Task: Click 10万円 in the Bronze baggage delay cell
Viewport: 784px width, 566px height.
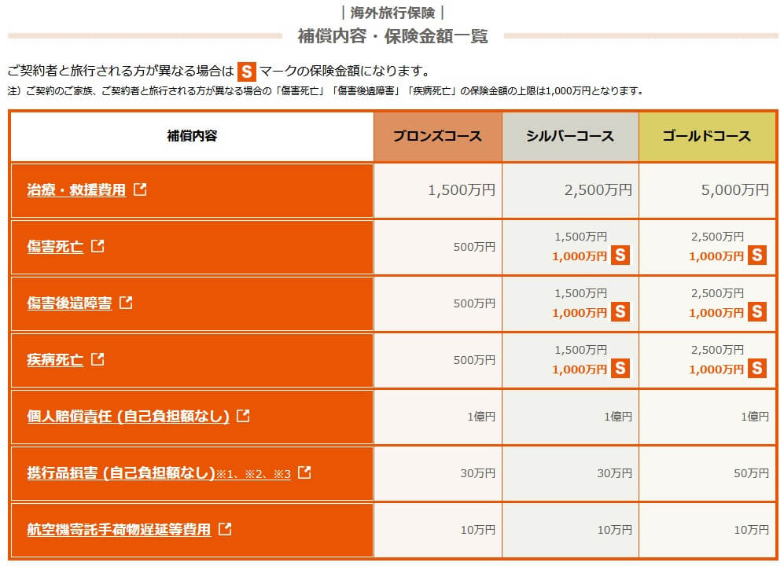Action: [x=478, y=530]
